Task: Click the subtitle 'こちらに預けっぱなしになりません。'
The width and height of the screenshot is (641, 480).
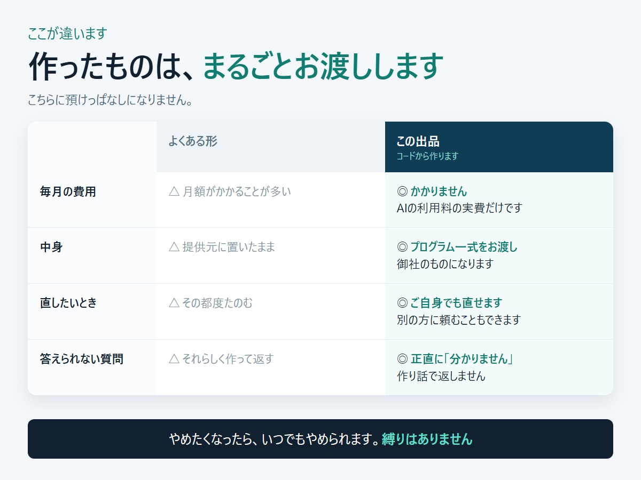Action: (x=110, y=100)
